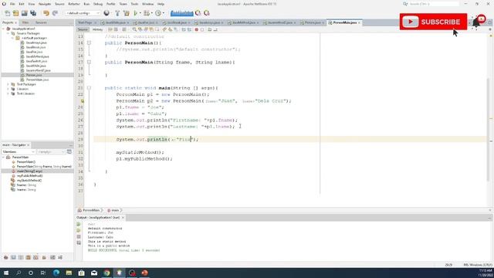Click the Build Project hammer icon
The height and width of the screenshot is (278, 494).
(x=117, y=13)
